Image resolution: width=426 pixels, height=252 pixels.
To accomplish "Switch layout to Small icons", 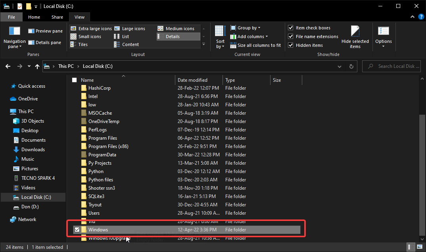I will coord(86,37).
